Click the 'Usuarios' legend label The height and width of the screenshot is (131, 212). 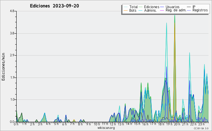[172, 7]
